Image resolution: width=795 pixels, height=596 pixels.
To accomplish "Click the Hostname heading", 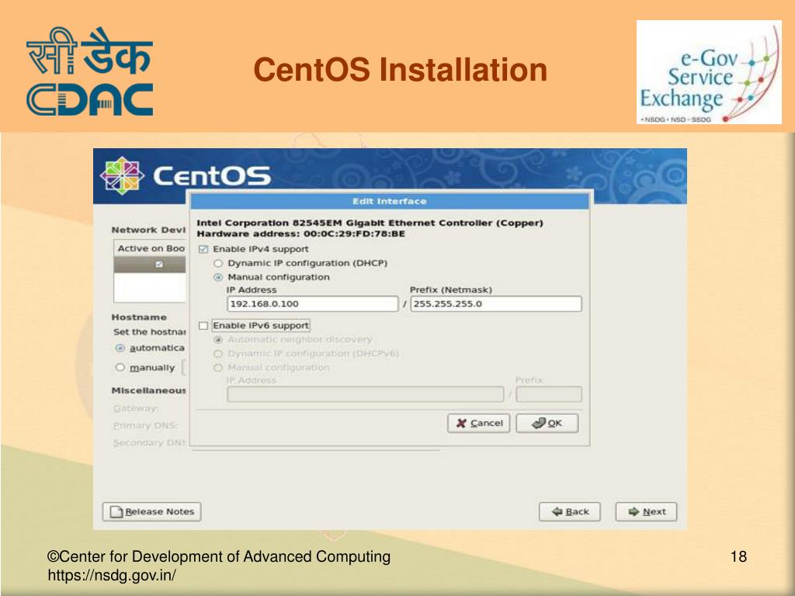I will point(139,317).
